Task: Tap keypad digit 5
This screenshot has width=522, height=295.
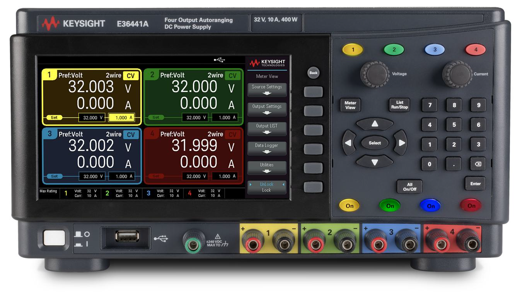Action: [x=454, y=125]
